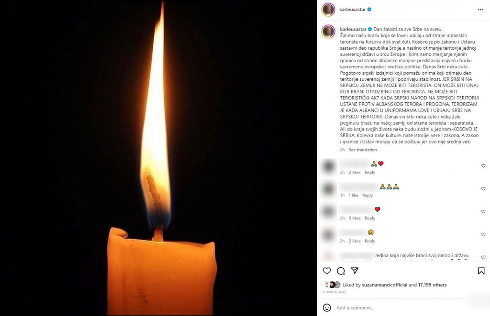Save post with bookmark icon
Screen dimensions: 490x316
click(481, 271)
